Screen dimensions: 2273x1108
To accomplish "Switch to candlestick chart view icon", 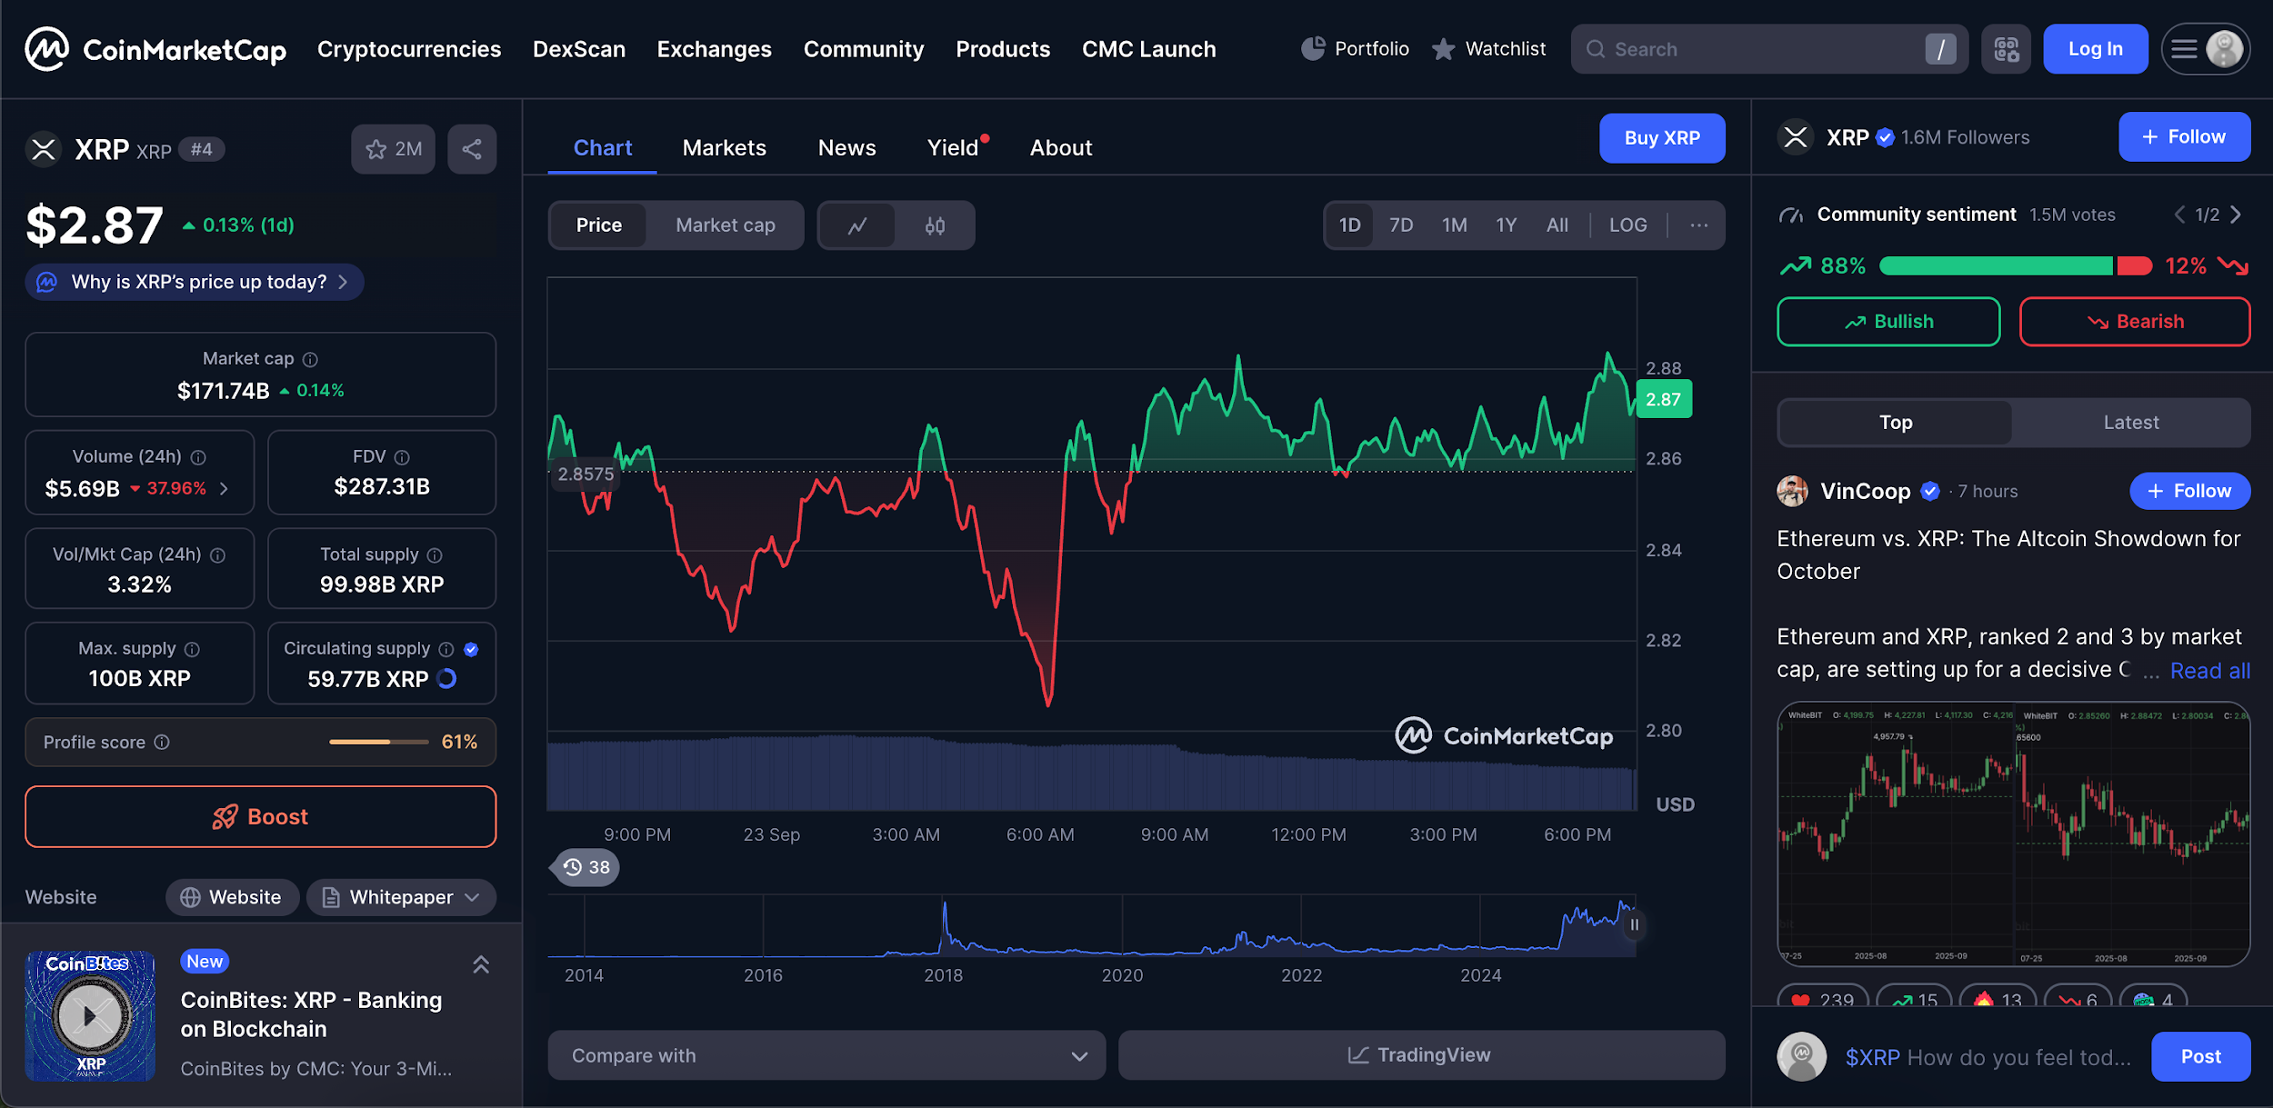I will [x=935, y=225].
